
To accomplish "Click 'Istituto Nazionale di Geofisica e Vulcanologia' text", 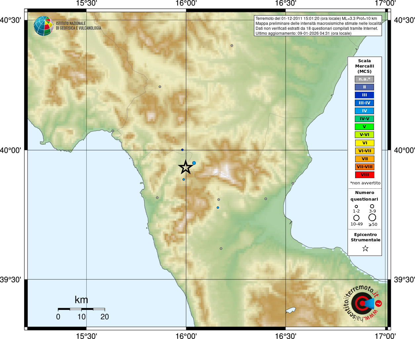I will (x=78, y=26).
